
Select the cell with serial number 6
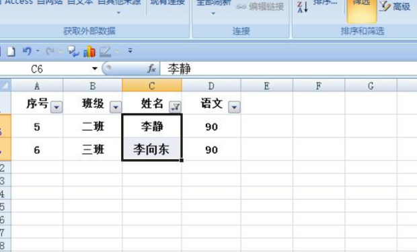coord(37,149)
